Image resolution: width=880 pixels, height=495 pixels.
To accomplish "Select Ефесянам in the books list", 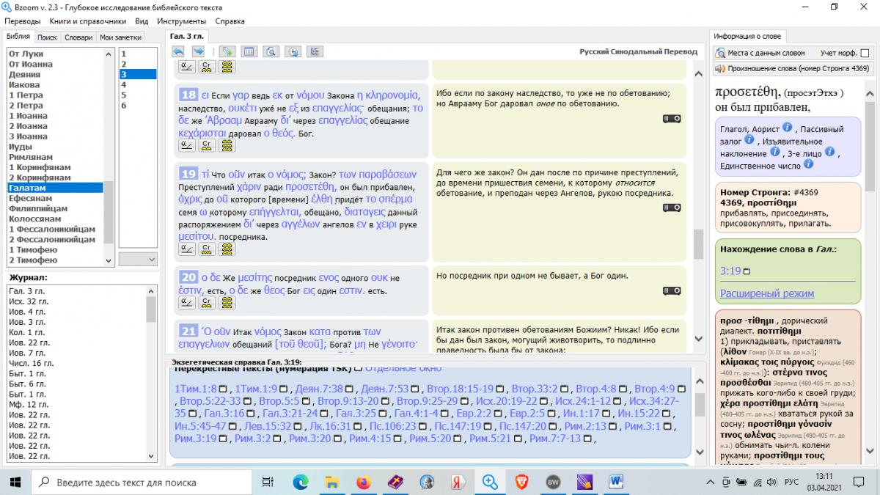I will coord(30,198).
